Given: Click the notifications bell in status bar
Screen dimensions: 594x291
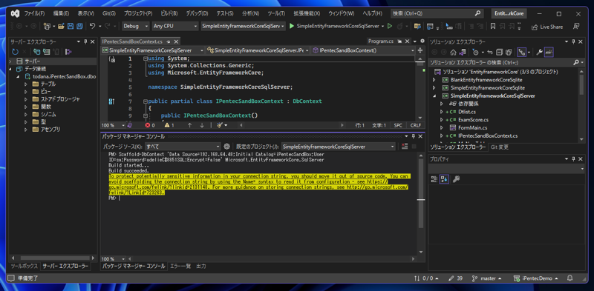Looking at the screenshot, I should pos(569,278).
